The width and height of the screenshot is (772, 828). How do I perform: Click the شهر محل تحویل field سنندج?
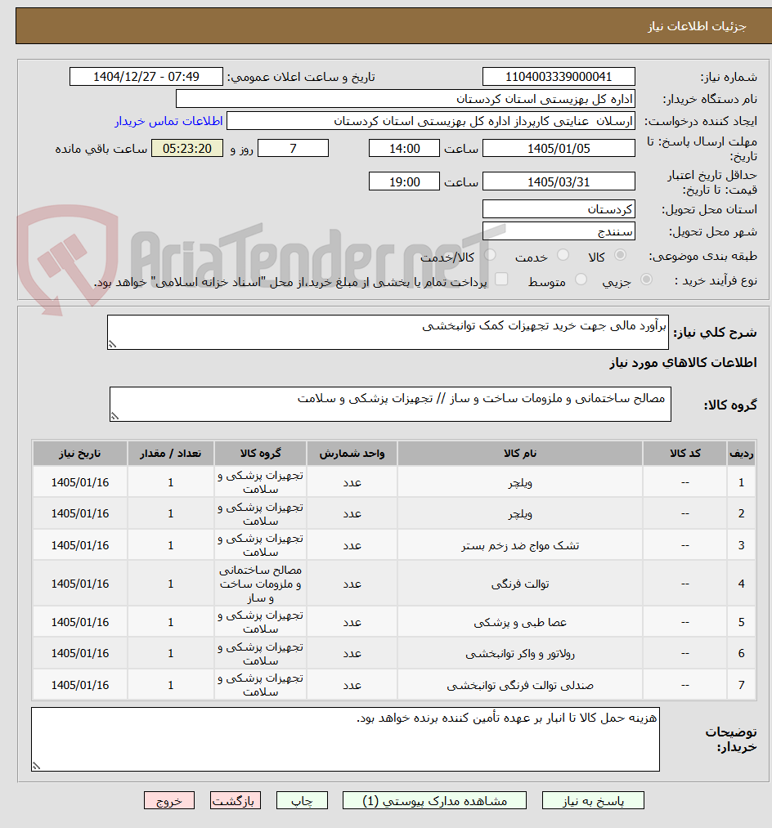tap(559, 231)
